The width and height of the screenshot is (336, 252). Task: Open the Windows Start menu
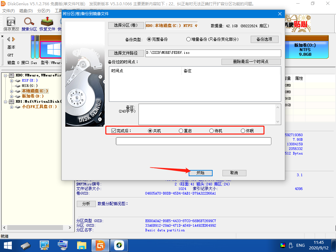click(x=7, y=245)
